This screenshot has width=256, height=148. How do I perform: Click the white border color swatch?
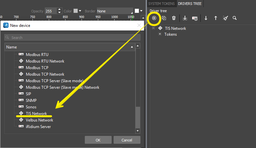(137, 11)
